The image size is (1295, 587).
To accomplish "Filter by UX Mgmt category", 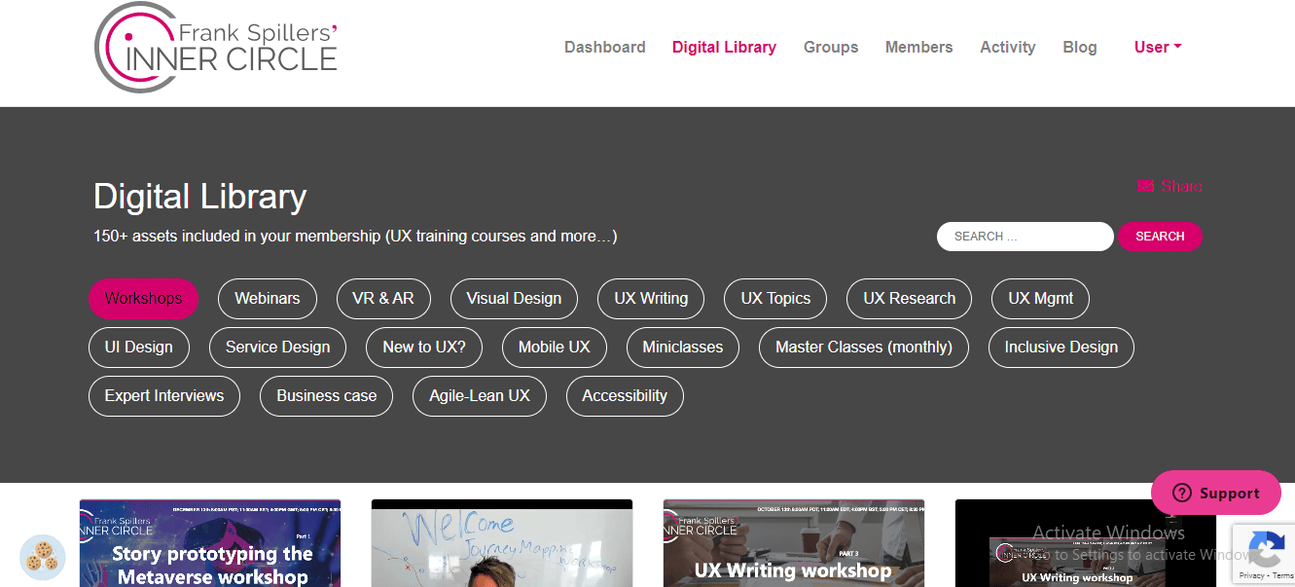I will 1041,299.
